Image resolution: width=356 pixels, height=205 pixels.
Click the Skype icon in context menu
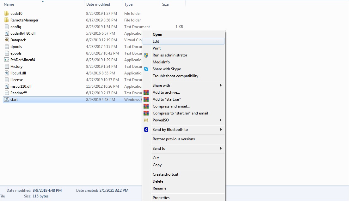click(146, 69)
